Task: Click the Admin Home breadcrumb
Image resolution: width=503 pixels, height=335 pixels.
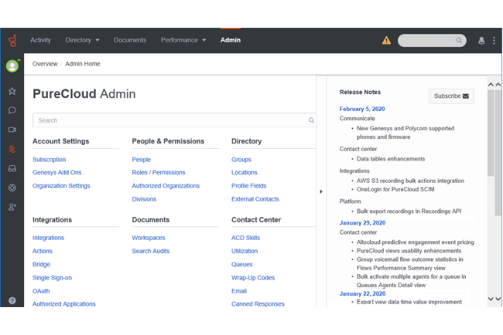Action: (x=83, y=64)
